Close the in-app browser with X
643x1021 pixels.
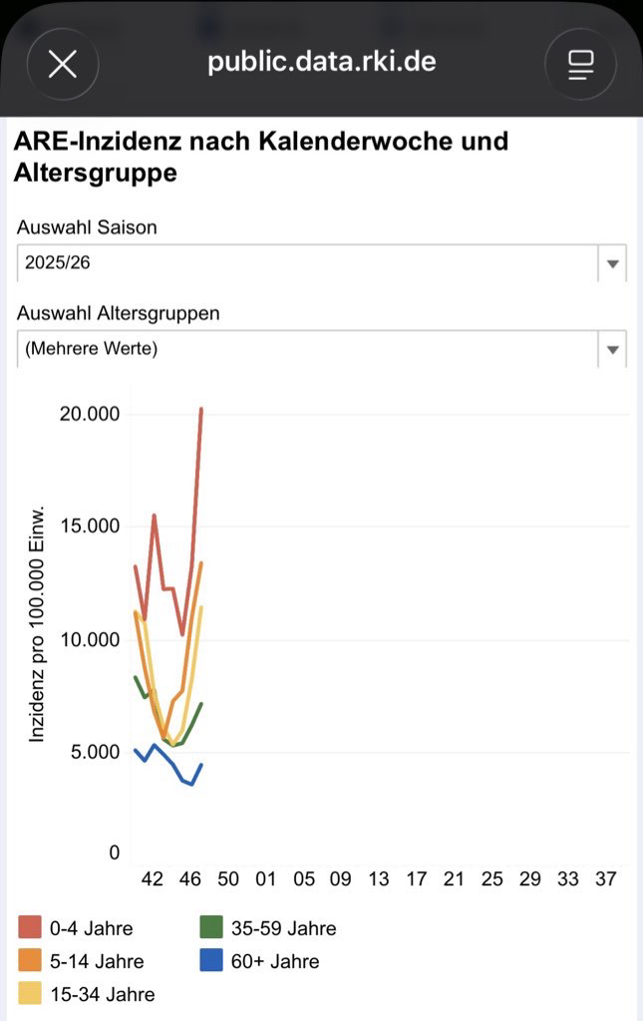(63, 65)
